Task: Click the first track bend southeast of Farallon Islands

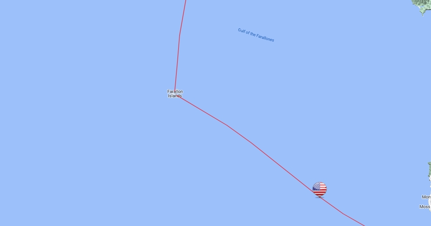Action: 227,126
